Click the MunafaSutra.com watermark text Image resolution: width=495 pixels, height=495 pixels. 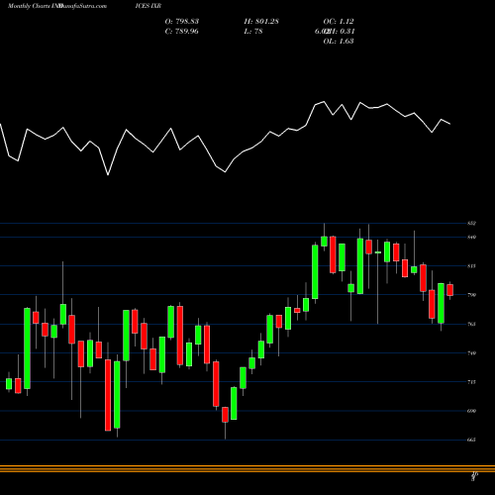[x=82, y=6]
